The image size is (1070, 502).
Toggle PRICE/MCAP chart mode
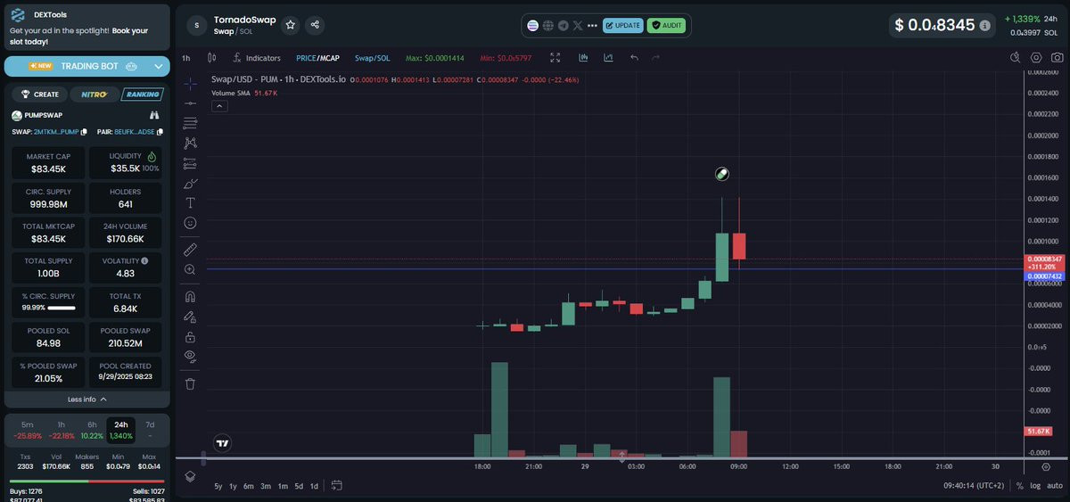point(318,58)
